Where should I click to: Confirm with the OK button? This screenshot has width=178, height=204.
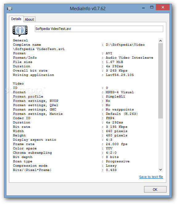point(155,189)
